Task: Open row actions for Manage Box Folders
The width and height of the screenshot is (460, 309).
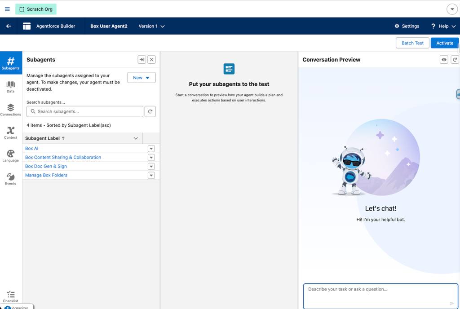Action: 151,175
